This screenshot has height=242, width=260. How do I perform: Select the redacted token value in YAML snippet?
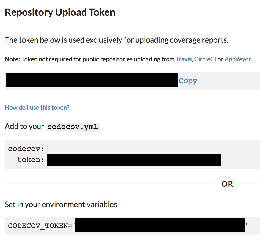(x=134, y=160)
